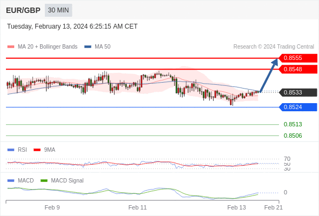Viewport: 319px width, 216px height.
Task: Toggle the RSI legend marker
Action: (11, 150)
